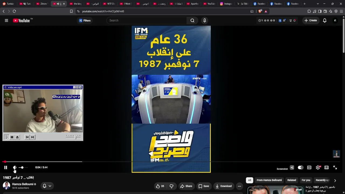Viewport: 345px width, 194px height.
Task: Open the YouTube notifications bell
Action: pyautogui.click(x=325, y=20)
